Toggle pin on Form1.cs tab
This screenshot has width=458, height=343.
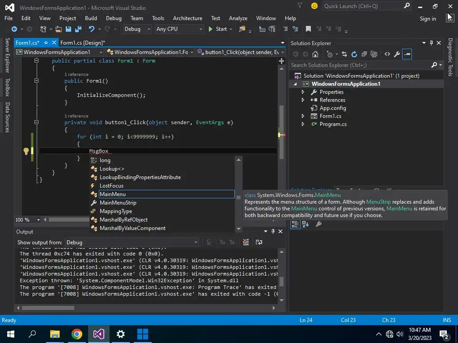coord(46,42)
